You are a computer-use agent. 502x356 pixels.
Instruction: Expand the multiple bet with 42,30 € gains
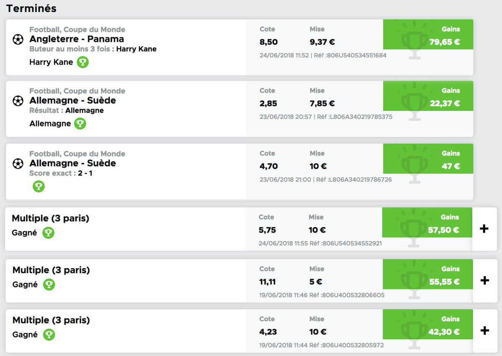(484, 330)
